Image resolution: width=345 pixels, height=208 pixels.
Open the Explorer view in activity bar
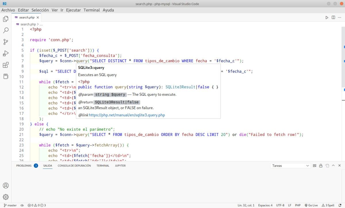5,19
